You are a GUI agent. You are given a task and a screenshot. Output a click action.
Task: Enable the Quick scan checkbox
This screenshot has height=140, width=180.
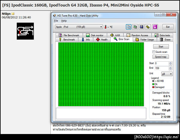(x=154, y=52)
